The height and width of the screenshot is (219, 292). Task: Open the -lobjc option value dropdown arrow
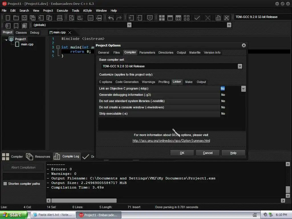coord(243,89)
